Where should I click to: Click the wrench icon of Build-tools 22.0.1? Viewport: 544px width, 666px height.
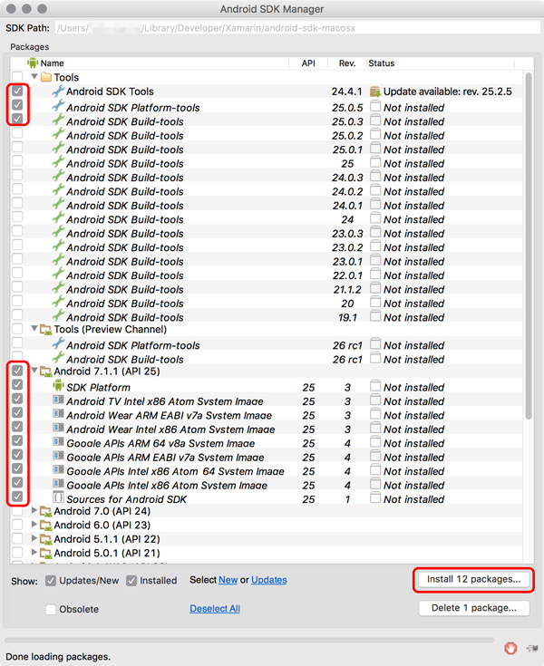[58, 275]
